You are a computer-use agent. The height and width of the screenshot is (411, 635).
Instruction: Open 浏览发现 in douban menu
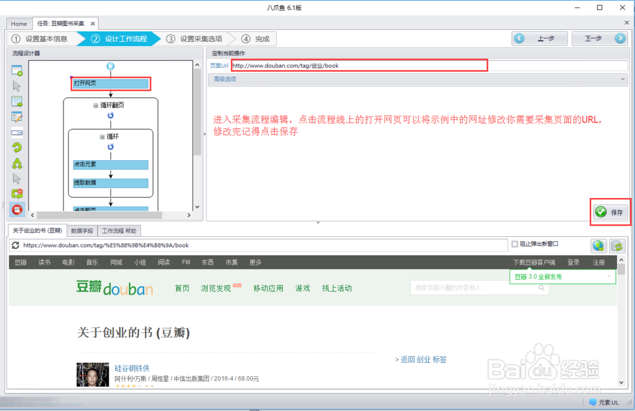pyautogui.click(x=216, y=288)
